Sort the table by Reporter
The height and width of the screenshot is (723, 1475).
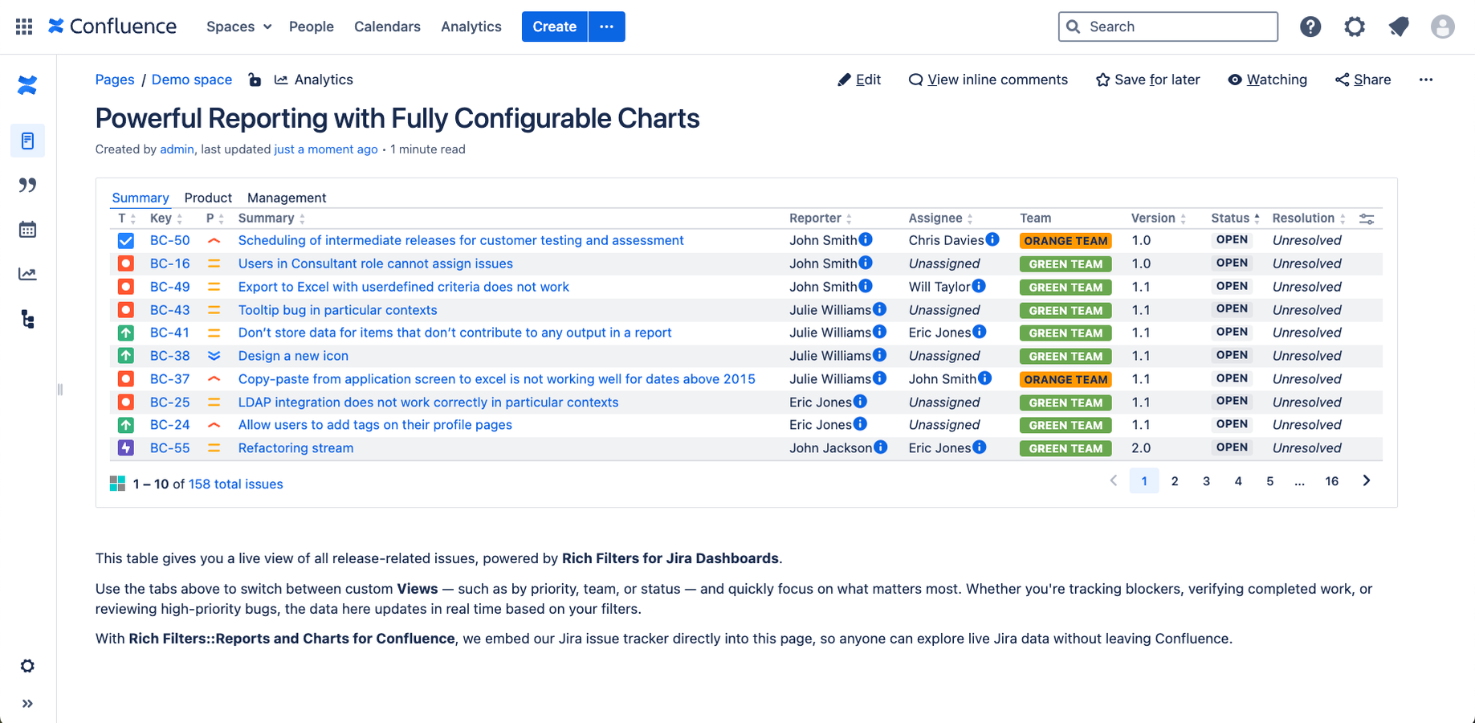point(821,219)
